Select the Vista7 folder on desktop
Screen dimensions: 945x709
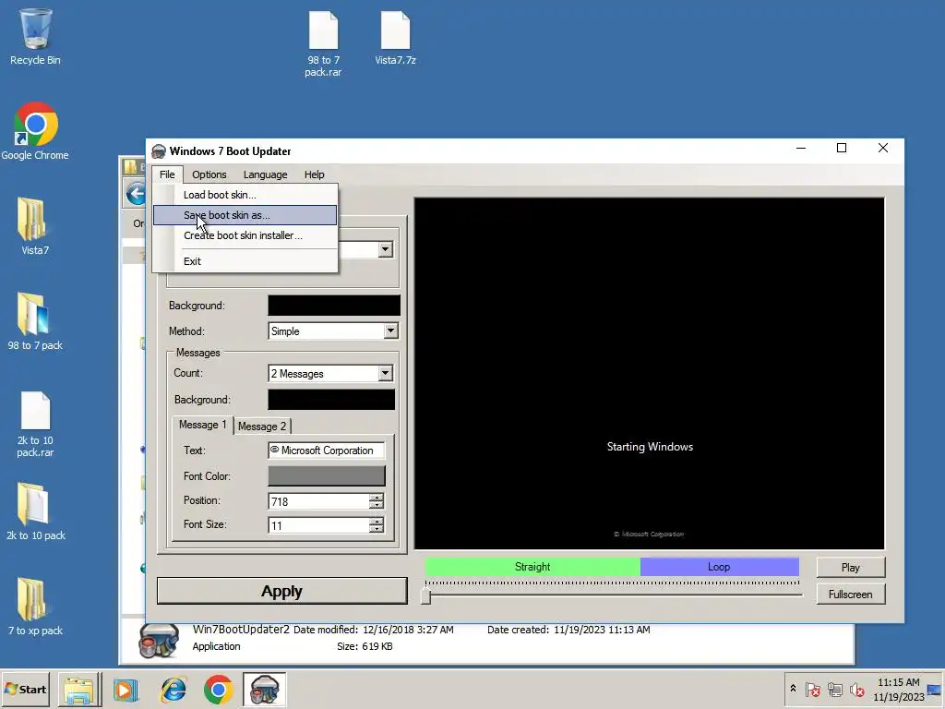35,226
